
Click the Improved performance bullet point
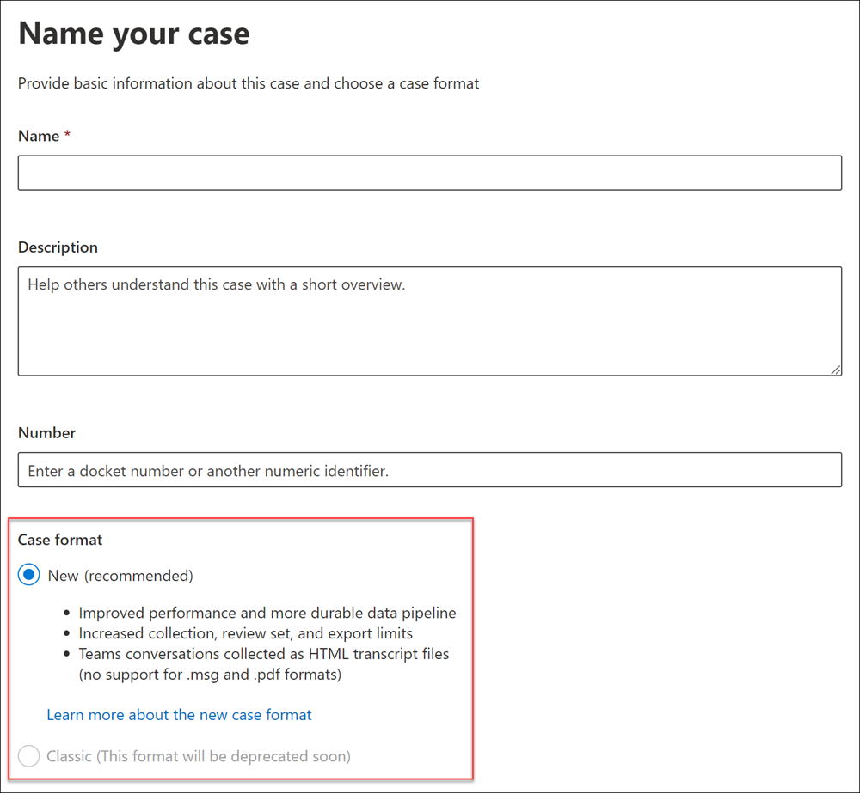[267, 613]
